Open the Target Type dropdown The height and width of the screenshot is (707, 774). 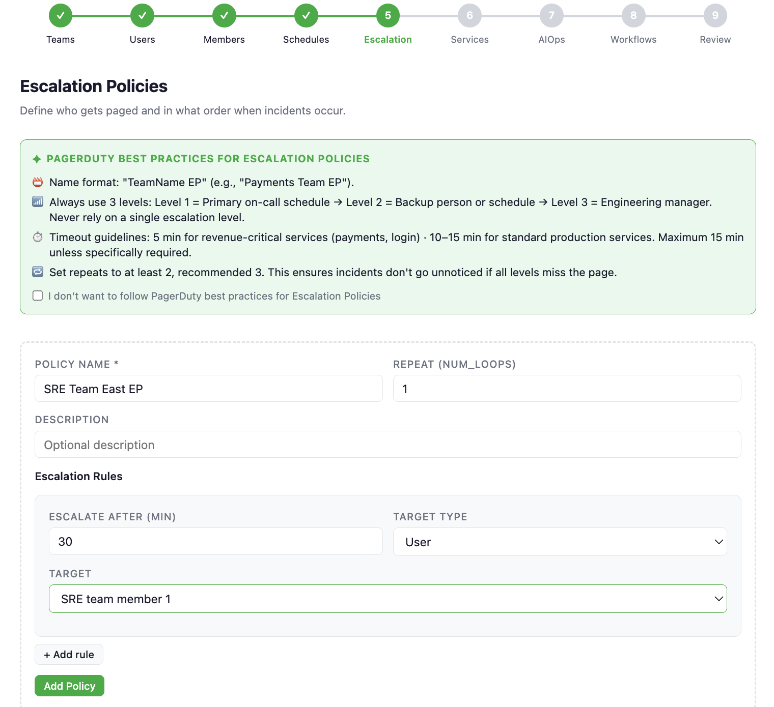560,542
